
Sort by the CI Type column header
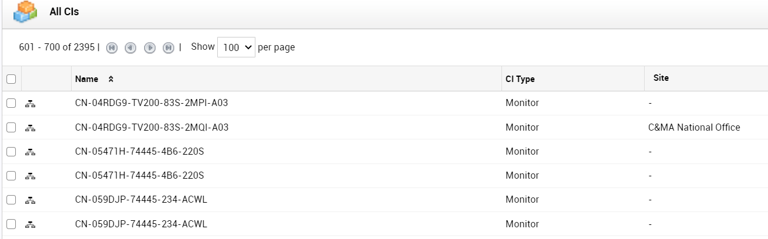pyautogui.click(x=520, y=79)
